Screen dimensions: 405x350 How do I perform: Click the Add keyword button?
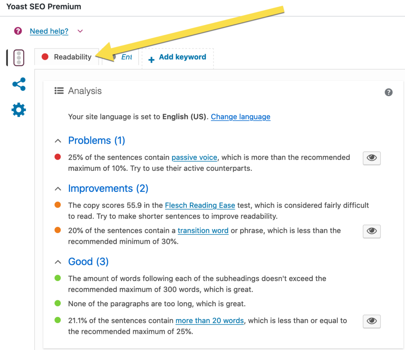[177, 57]
